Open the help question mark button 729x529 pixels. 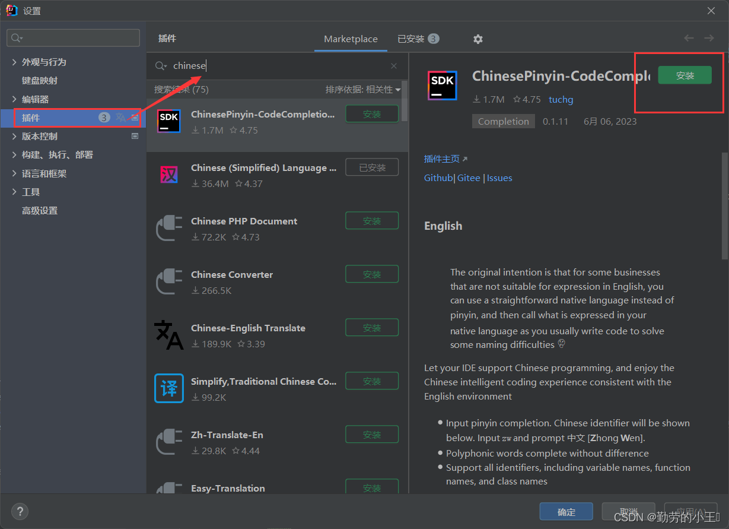click(20, 511)
